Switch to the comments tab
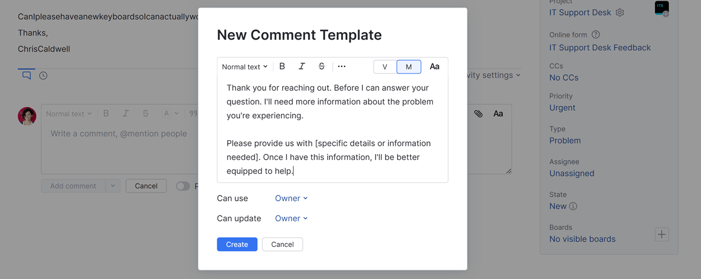Viewport: 701px width, 279px height. (x=26, y=75)
